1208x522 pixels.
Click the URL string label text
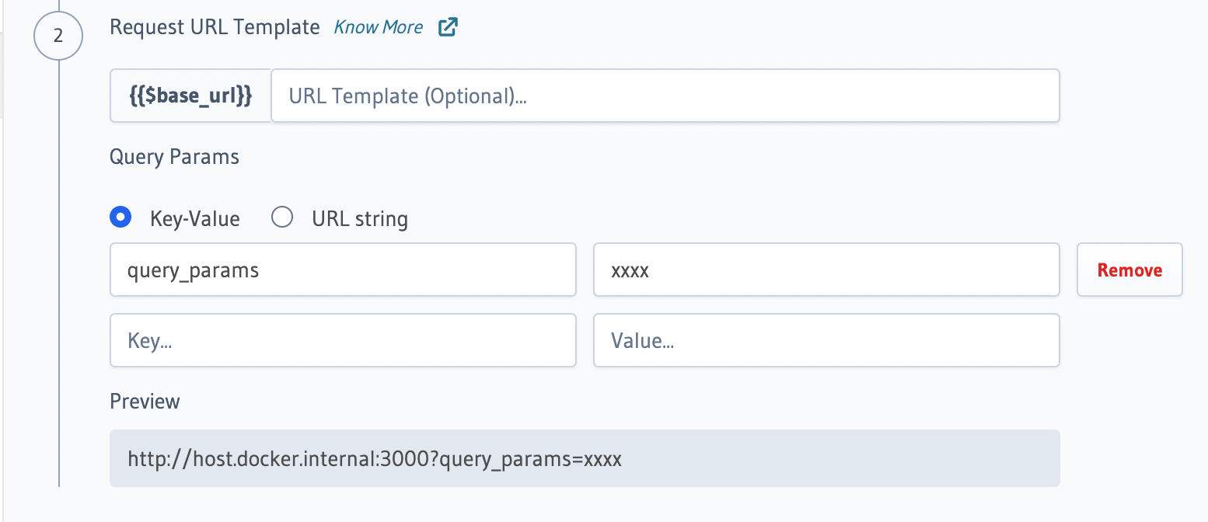pos(359,218)
